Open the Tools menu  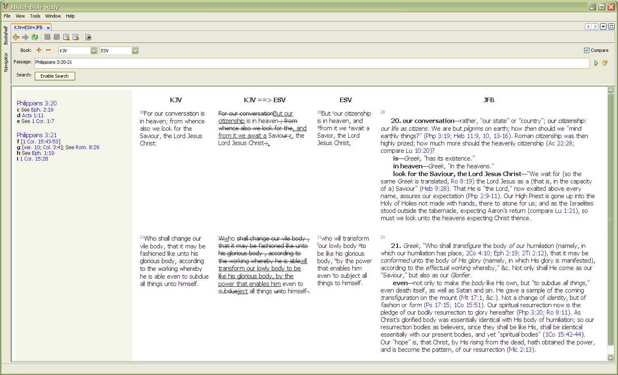[35, 16]
